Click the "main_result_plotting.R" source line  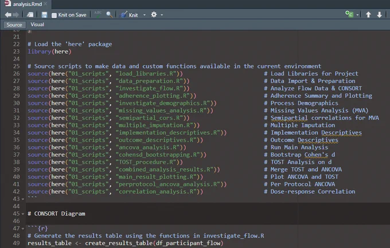tap(115, 176)
